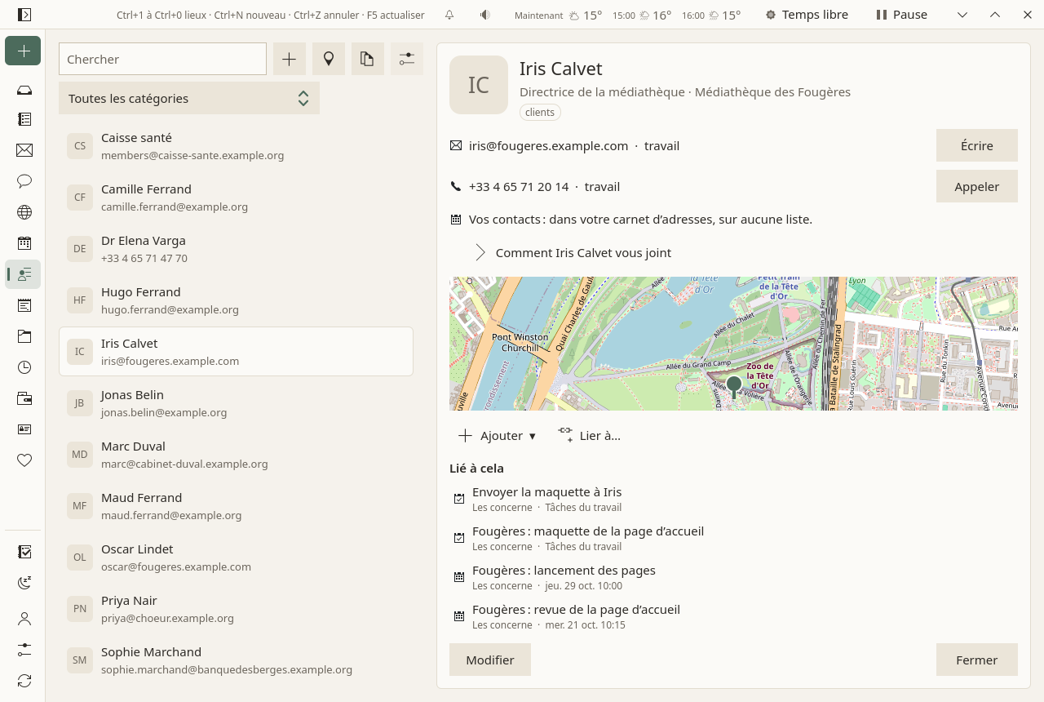Click the map thumbnail of Tête d'Or
The image size is (1044, 702).
pos(733,344)
